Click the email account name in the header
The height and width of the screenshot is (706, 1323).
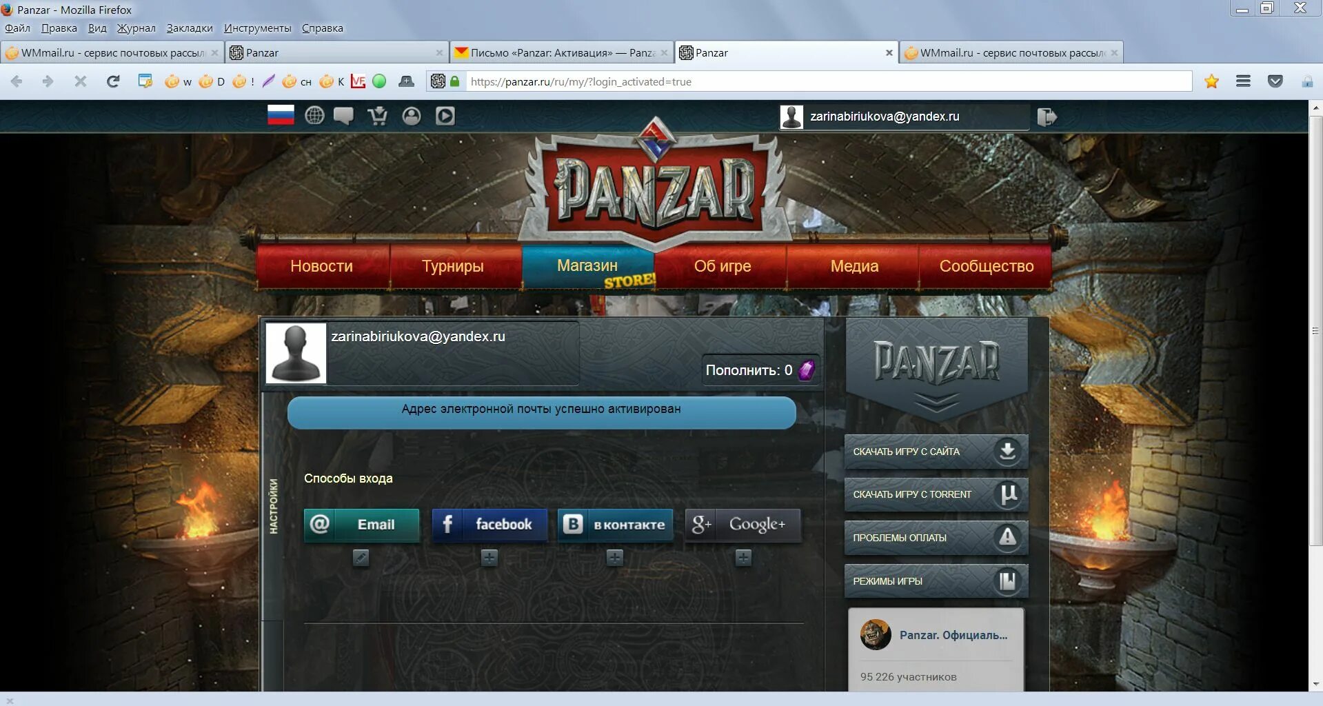pos(885,117)
